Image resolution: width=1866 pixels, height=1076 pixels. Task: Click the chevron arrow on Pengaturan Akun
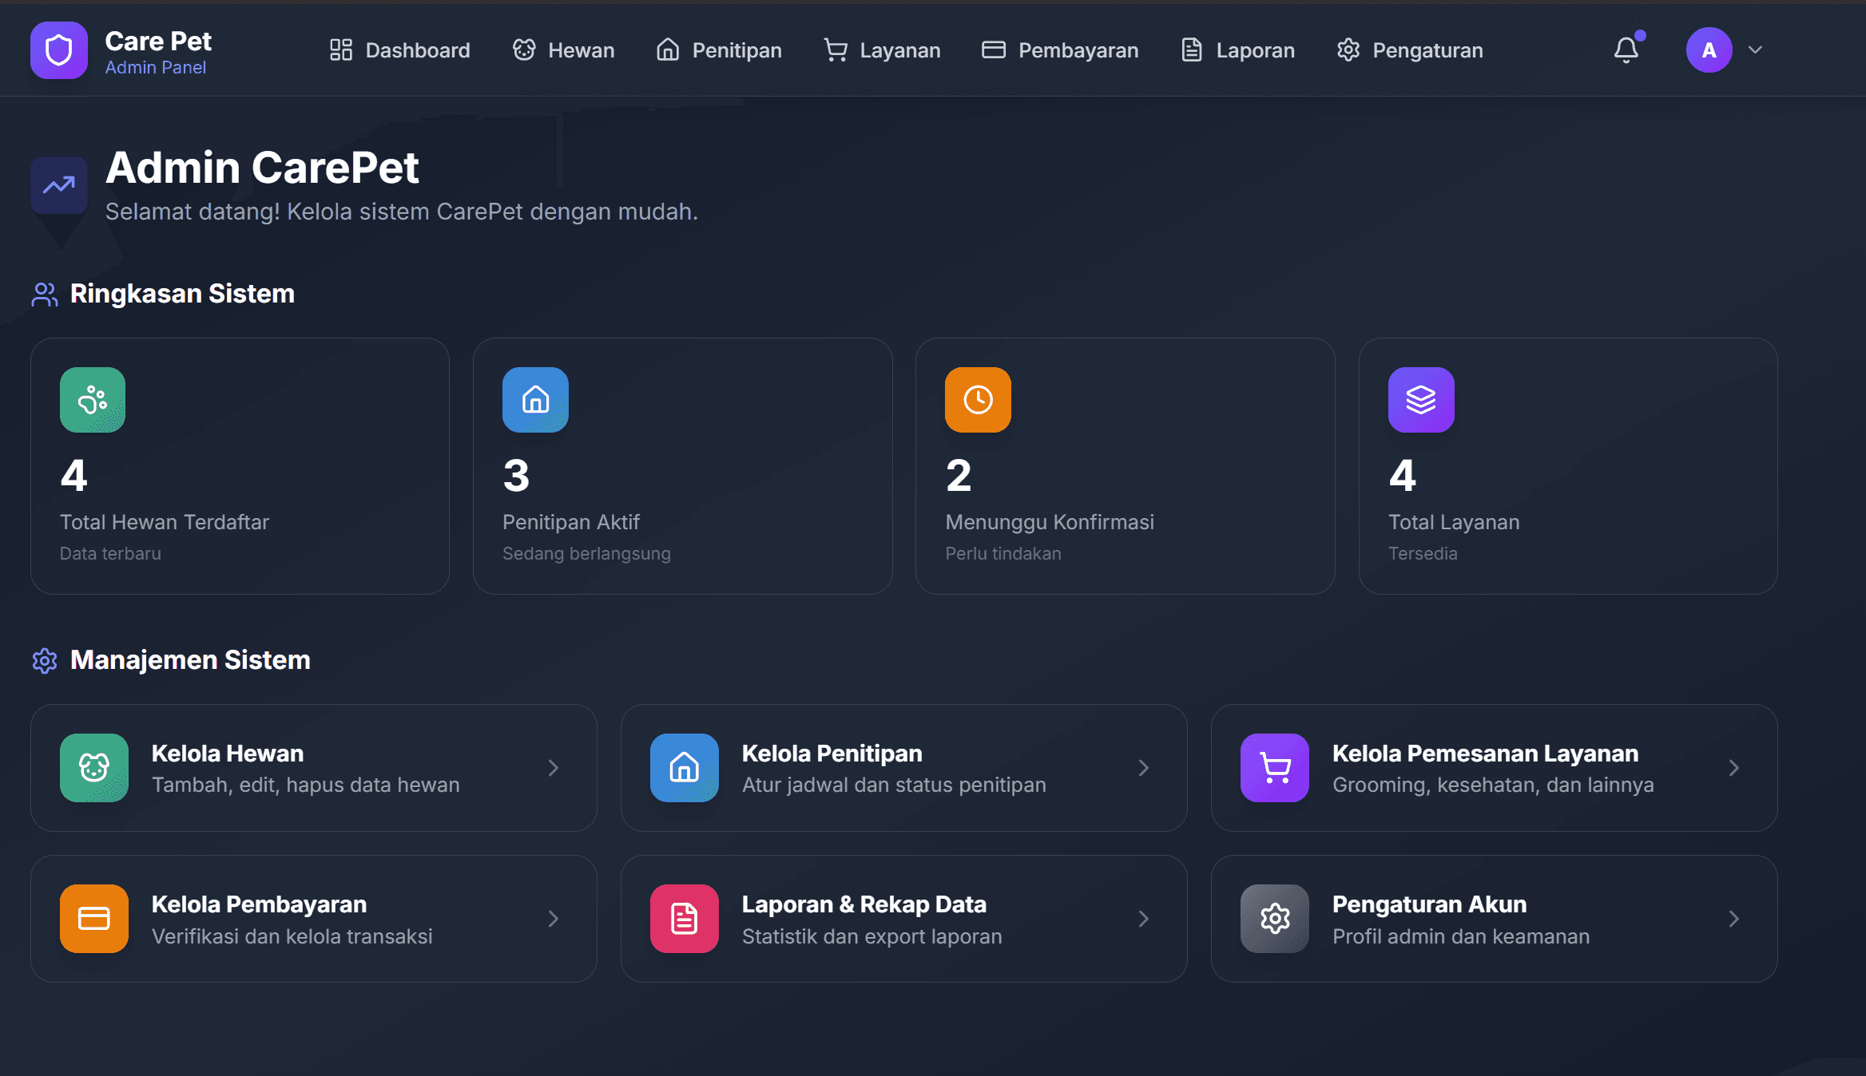1734,919
